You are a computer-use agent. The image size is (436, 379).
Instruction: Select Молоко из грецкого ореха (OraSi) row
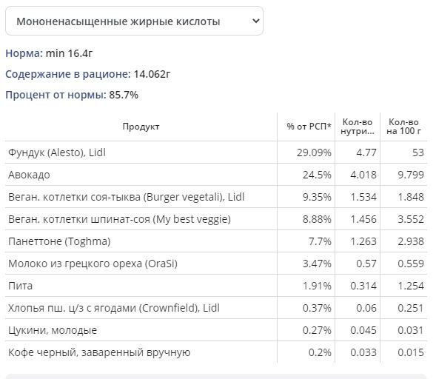click(216, 264)
